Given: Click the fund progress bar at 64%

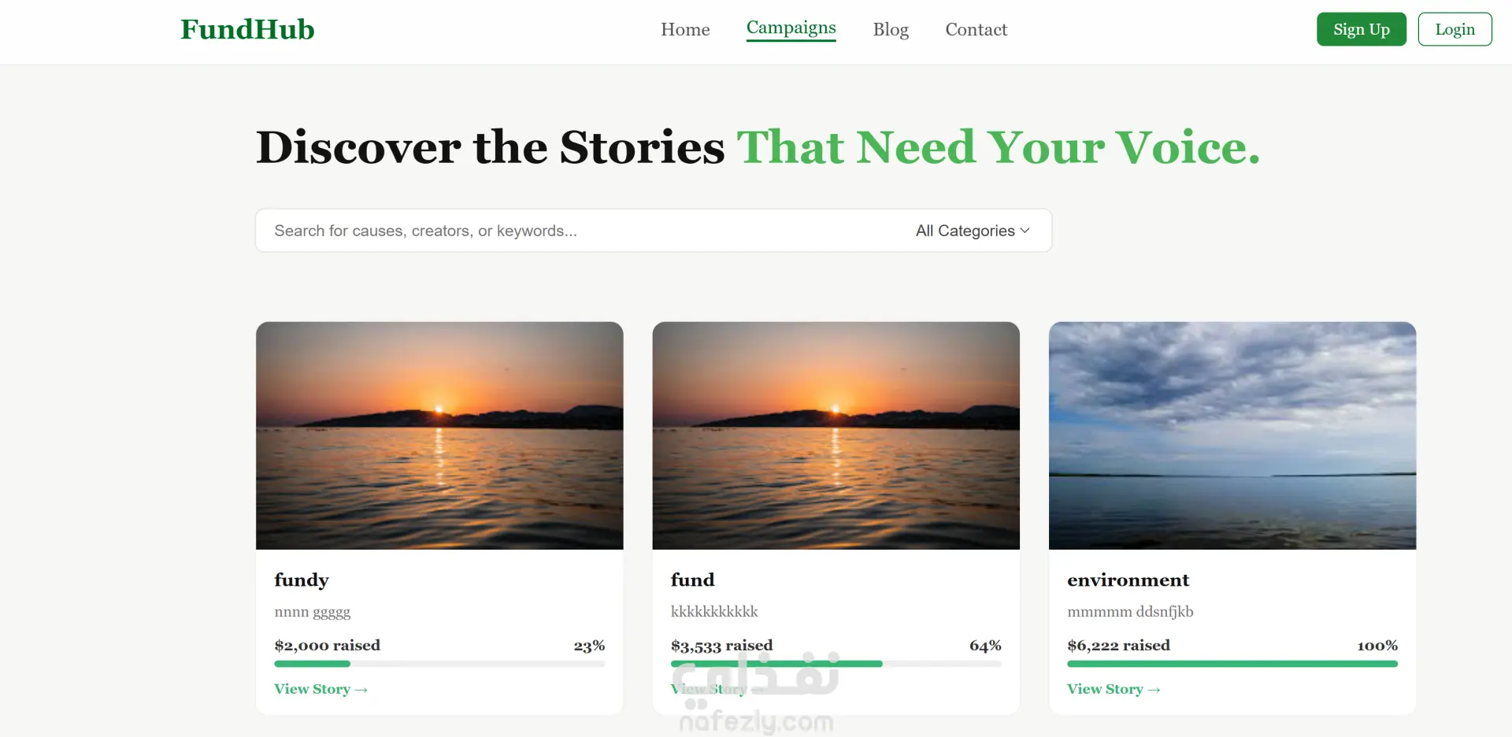Looking at the screenshot, I should tap(836, 664).
